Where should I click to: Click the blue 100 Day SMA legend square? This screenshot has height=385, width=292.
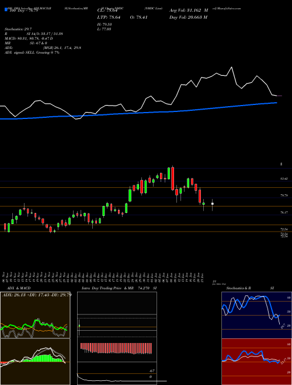click(6, 9)
